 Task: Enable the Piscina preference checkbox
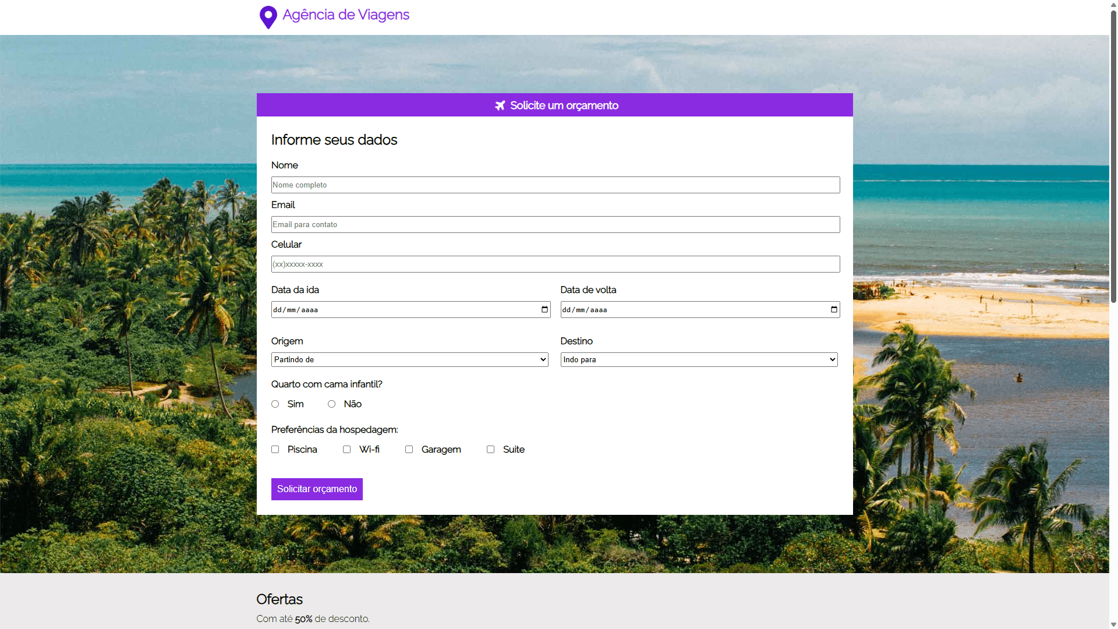[x=275, y=450]
